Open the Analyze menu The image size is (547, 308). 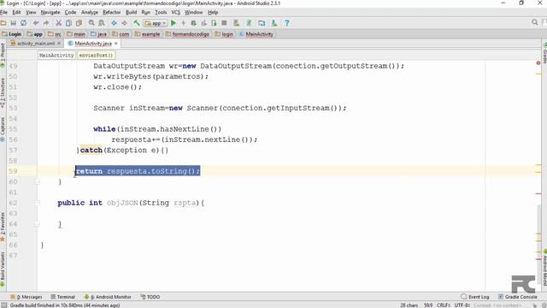click(90, 12)
